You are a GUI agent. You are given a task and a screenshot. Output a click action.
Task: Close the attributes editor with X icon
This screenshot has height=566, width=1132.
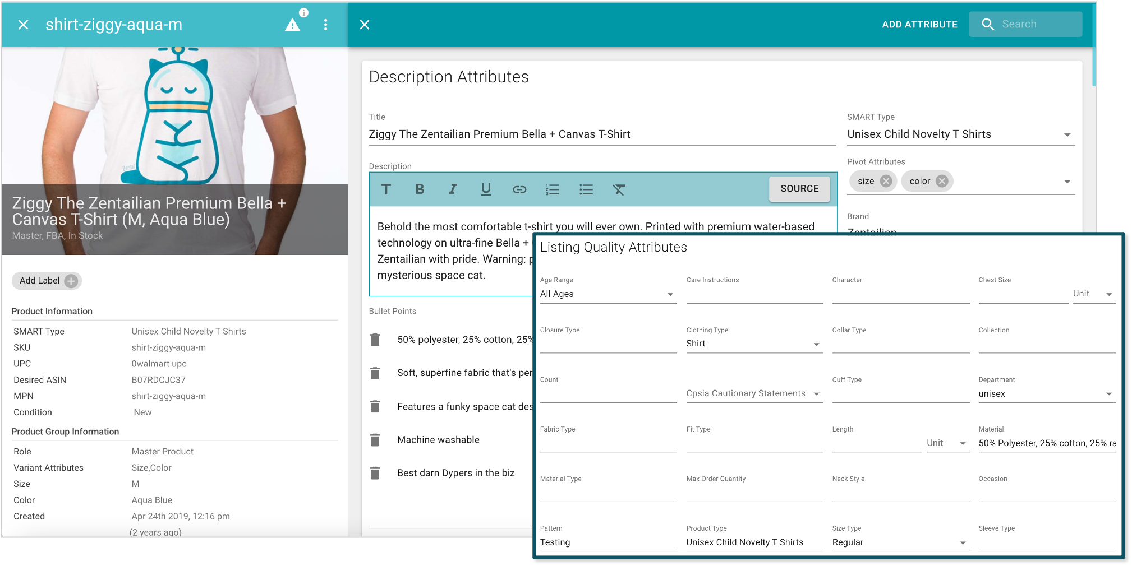pos(365,25)
